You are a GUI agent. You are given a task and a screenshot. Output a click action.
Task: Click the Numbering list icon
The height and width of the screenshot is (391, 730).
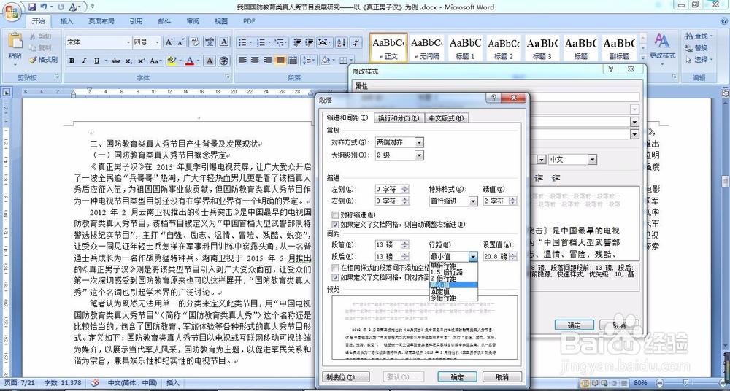click(261, 42)
